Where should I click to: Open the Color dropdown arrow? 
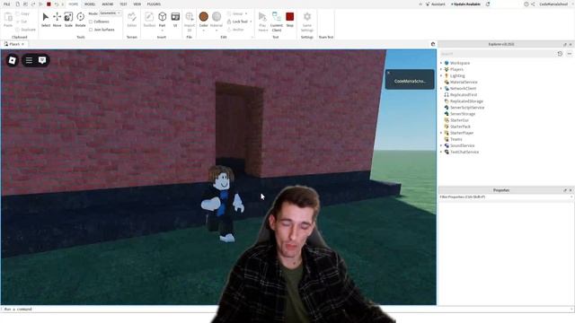(204, 30)
